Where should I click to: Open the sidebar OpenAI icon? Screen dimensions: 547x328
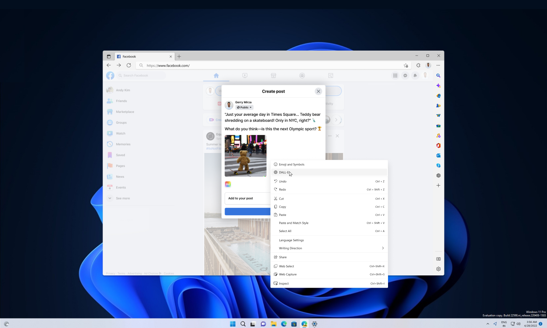pos(438,175)
